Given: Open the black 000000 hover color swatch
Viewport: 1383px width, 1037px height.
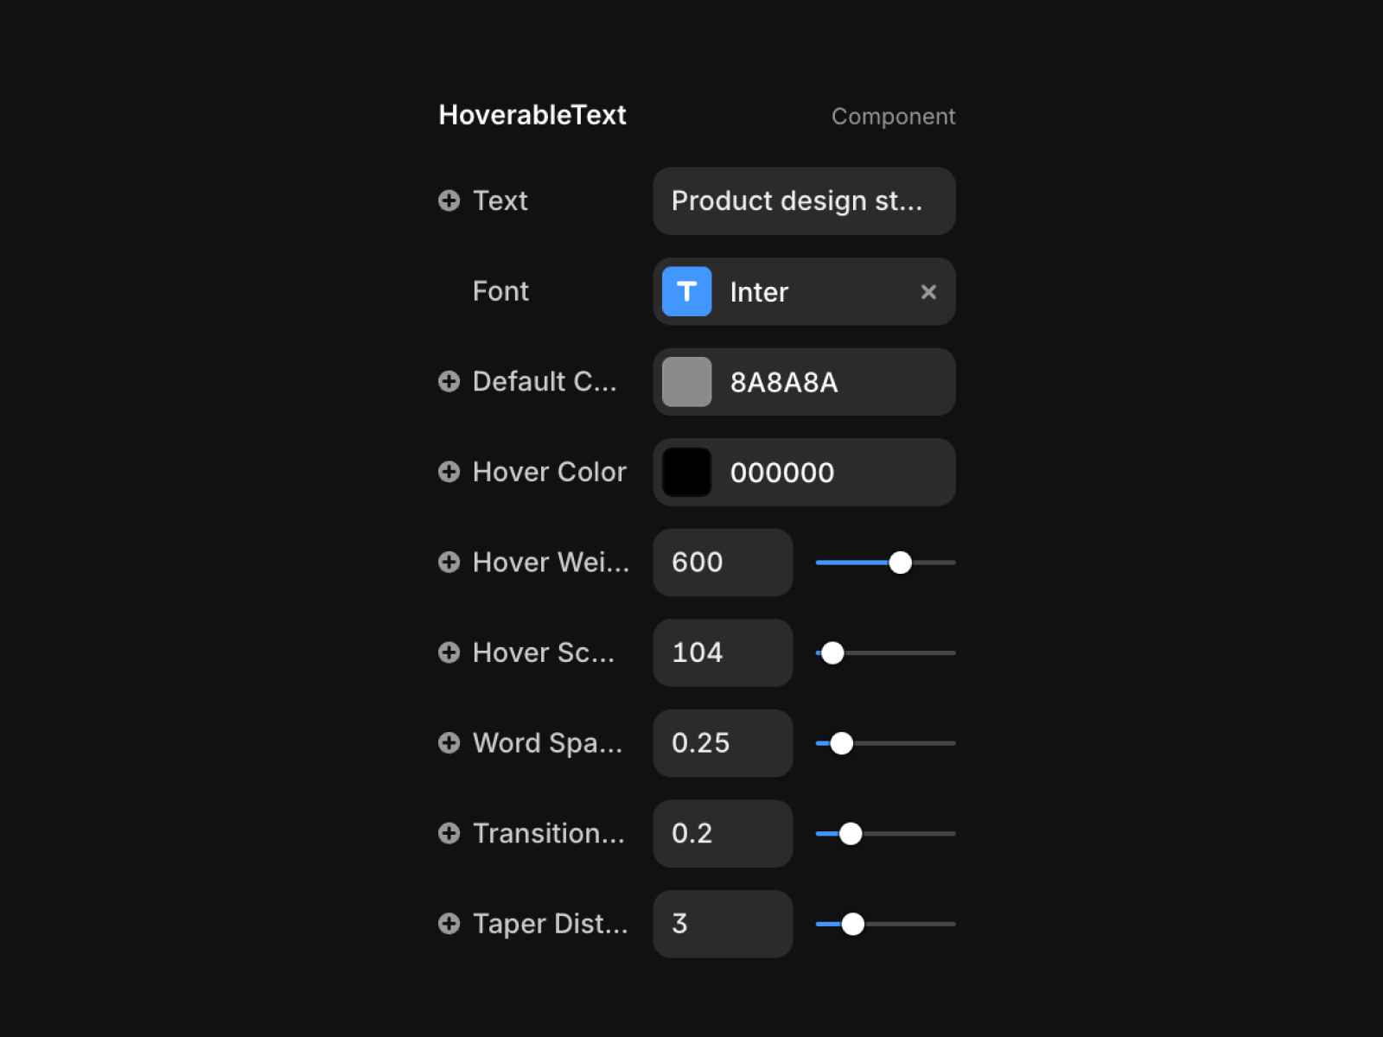Looking at the screenshot, I should pyautogui.click(x=686, y=472).
